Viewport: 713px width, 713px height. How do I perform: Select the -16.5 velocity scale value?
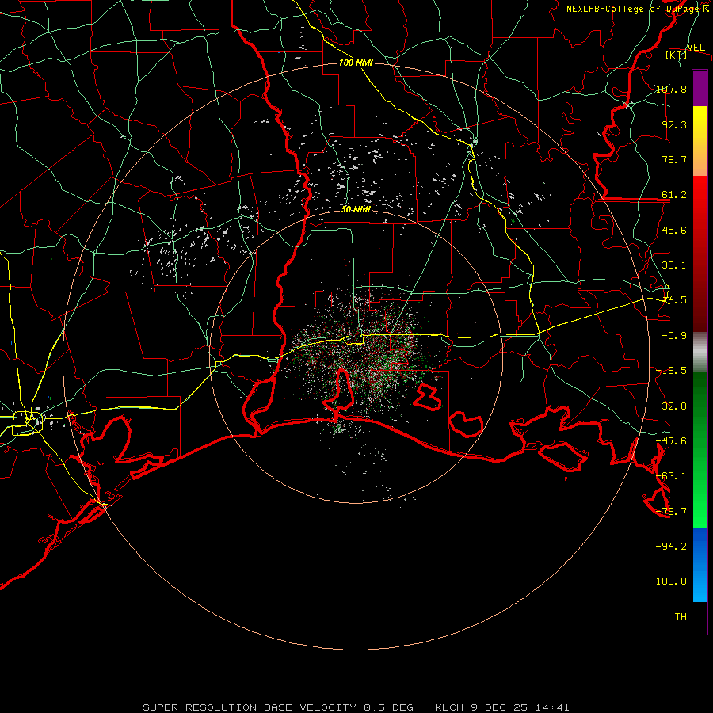coord(671,371)
